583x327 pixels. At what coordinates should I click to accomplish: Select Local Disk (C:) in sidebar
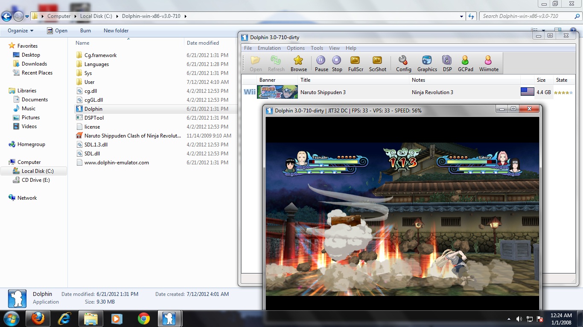coord(38,171)
